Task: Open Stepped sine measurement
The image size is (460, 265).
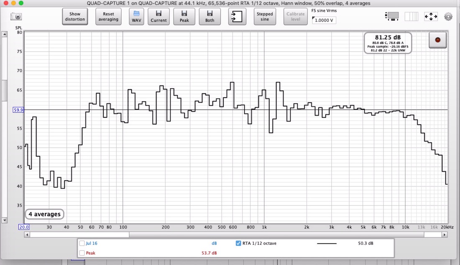Action: pos(265,16)
